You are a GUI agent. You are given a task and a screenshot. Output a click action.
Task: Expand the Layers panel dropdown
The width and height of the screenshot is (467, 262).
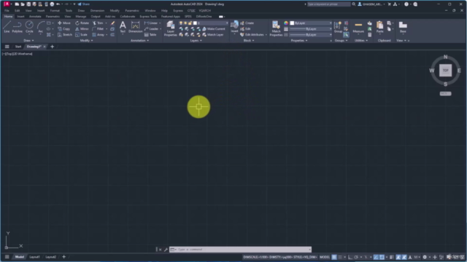[x=196, y=41]
